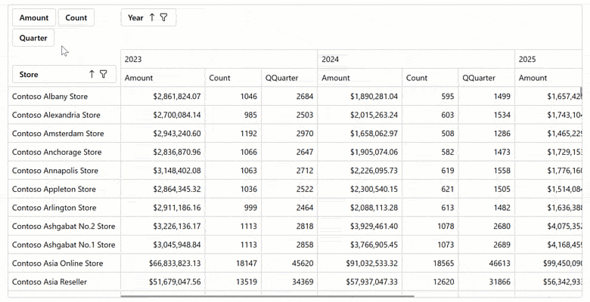Click the $1,890,281.04 amount cell
This screenshot has height=302, width=590.
point(360,96)
